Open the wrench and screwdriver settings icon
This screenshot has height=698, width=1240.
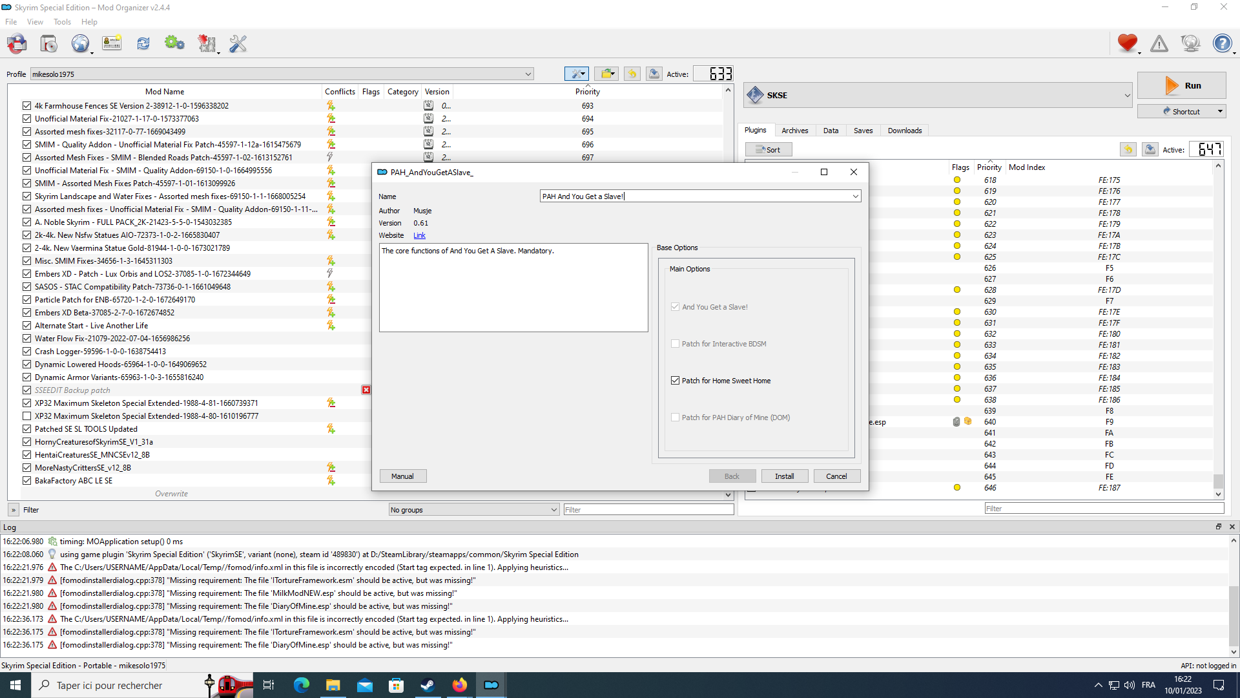tap(238, 43)
